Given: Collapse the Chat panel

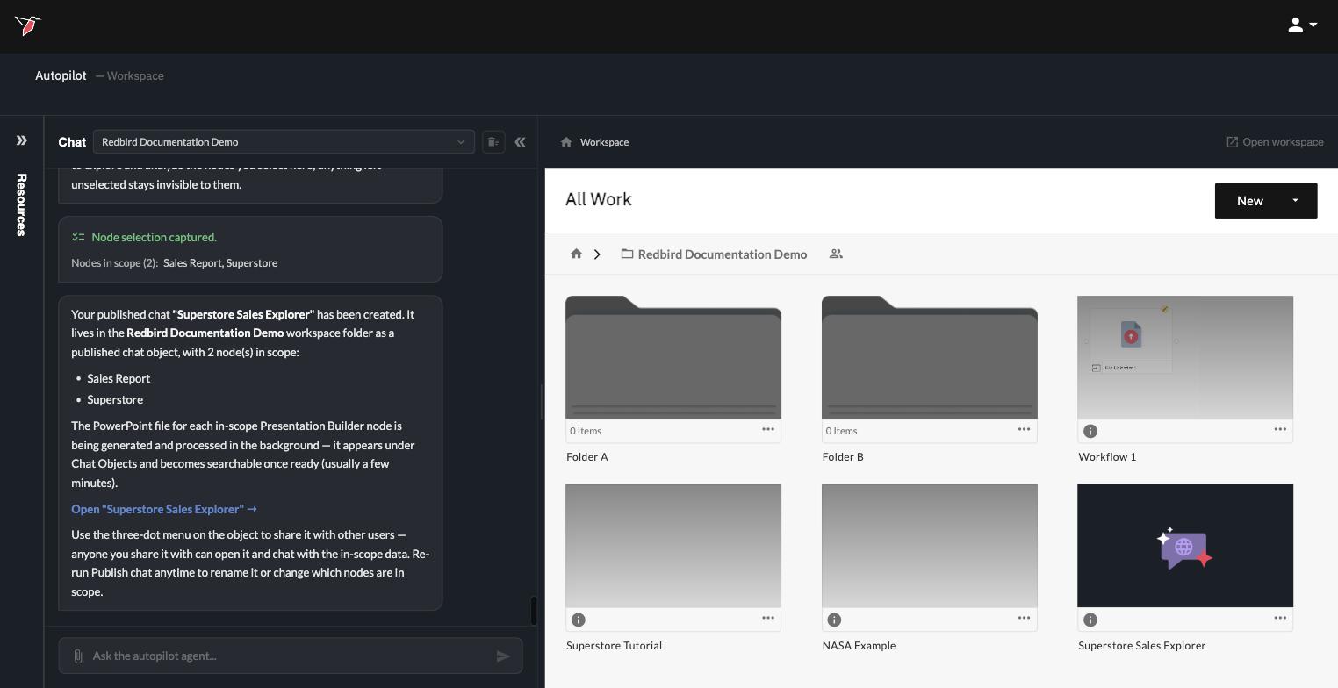Looking at the screenshot, I should 520,142.
